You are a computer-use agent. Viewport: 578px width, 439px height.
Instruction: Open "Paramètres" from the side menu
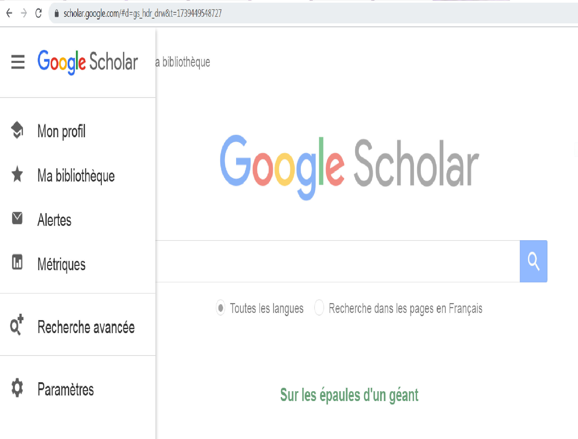[x=66, y=389]
